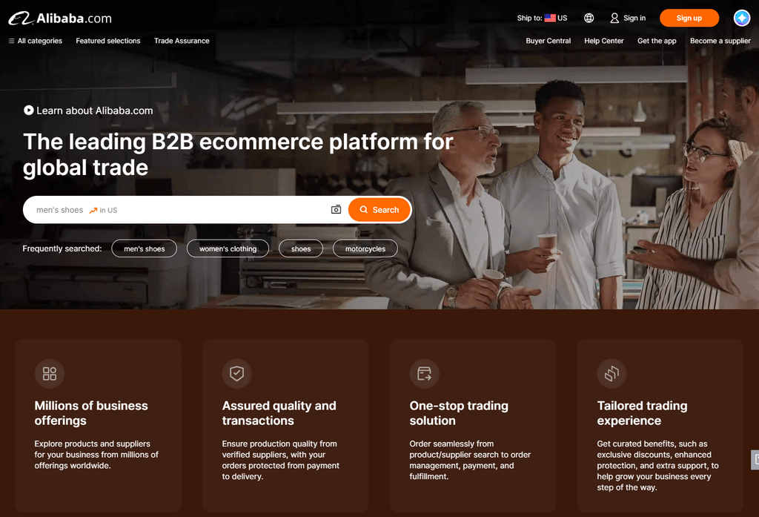Image resolution: width=759 pixels, height=517 pixels.
Task: Open the AI assistant star icon
Action: 741,18
